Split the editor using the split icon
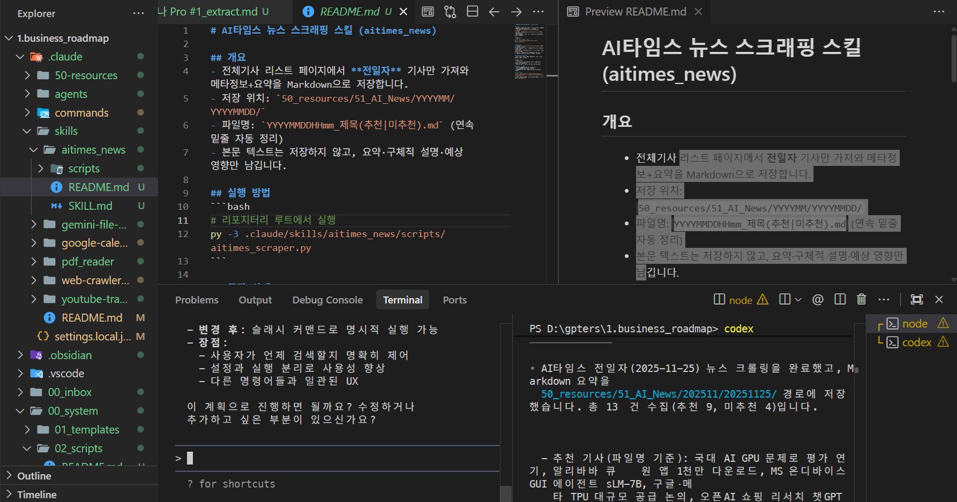957x502 pixels. pos(472,11)
